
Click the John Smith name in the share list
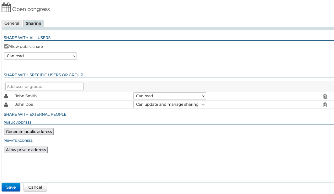click(x=26, y=96)
